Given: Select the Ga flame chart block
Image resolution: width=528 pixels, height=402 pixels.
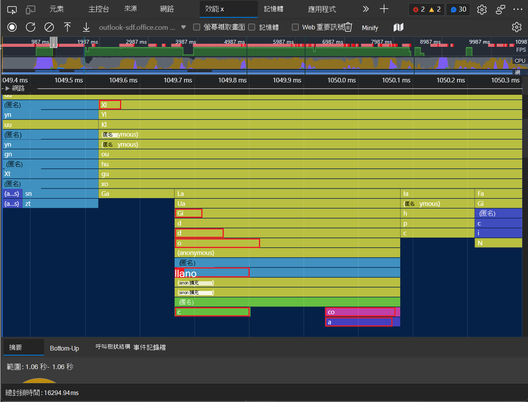Looking at the screenshot, I should (x=137, y=193).
